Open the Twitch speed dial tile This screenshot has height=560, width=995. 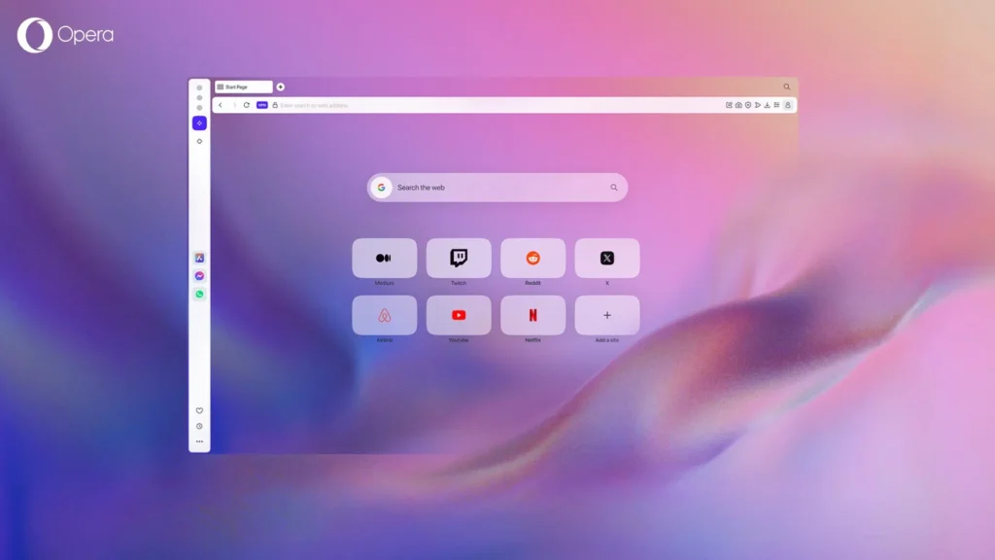coord(459,259)
